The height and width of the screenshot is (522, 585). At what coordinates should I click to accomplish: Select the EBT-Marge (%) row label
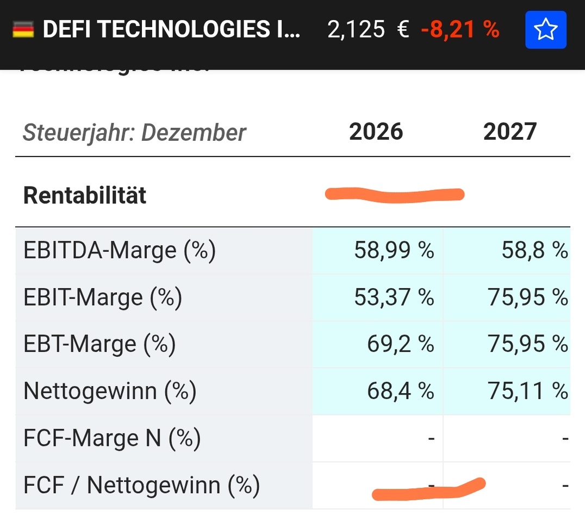coord(99,345)
